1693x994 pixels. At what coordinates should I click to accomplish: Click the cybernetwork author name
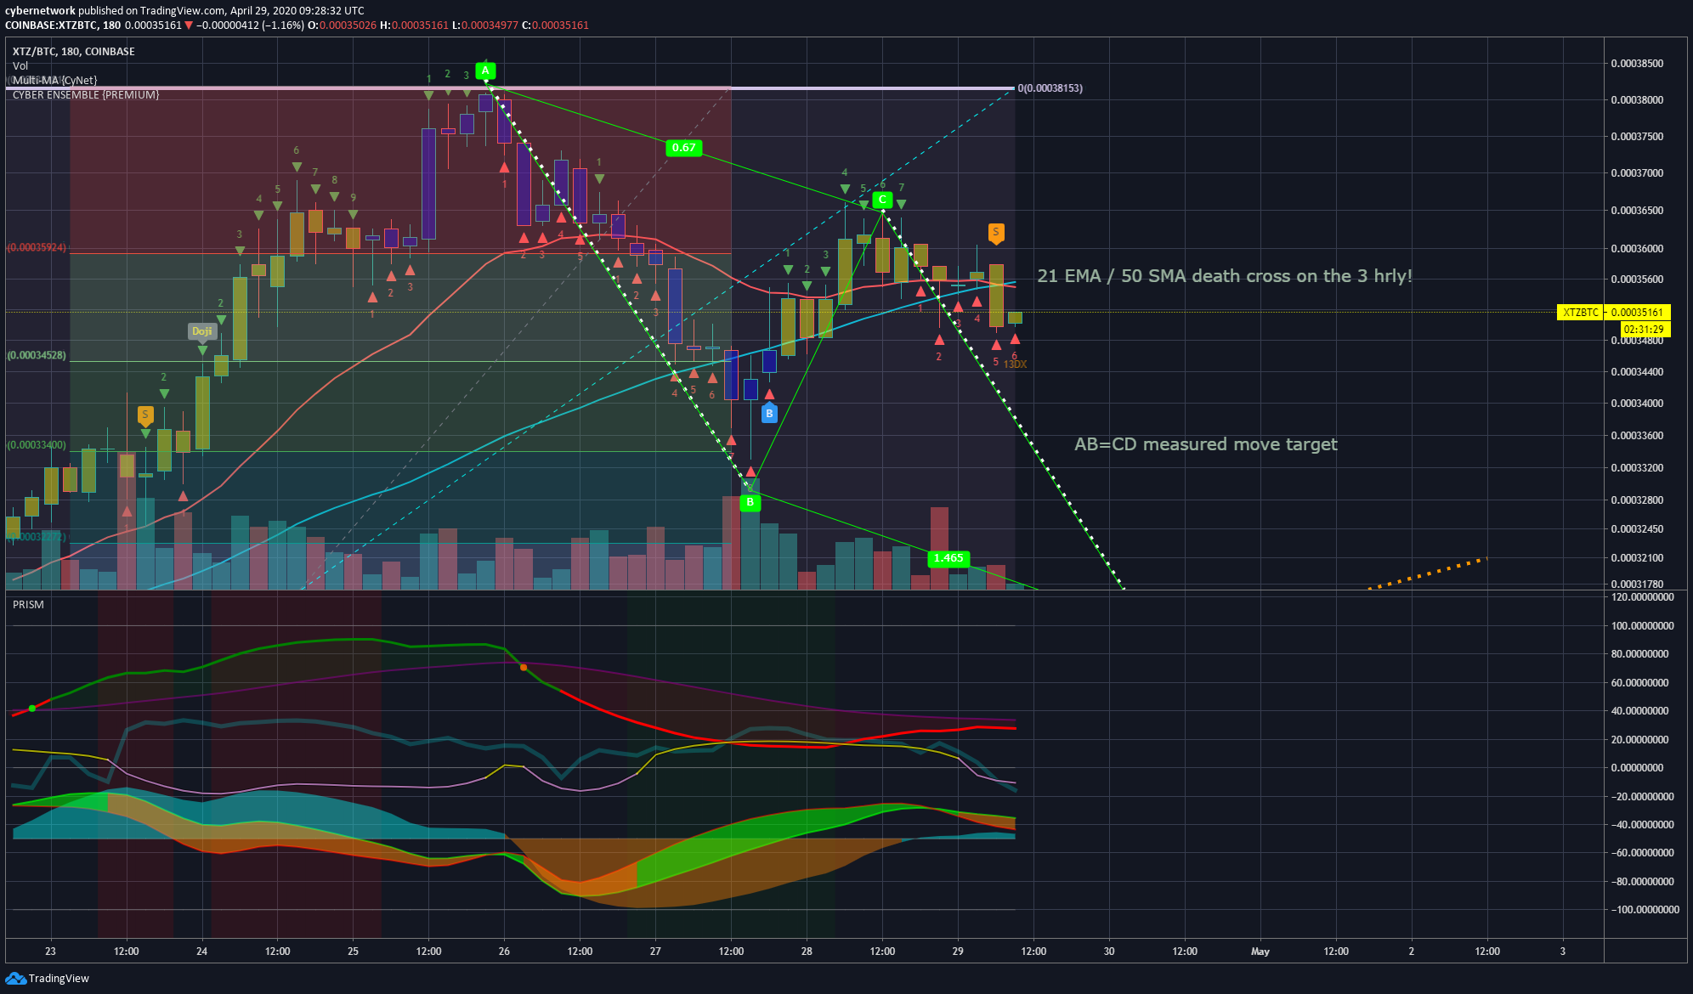[40, 11]
